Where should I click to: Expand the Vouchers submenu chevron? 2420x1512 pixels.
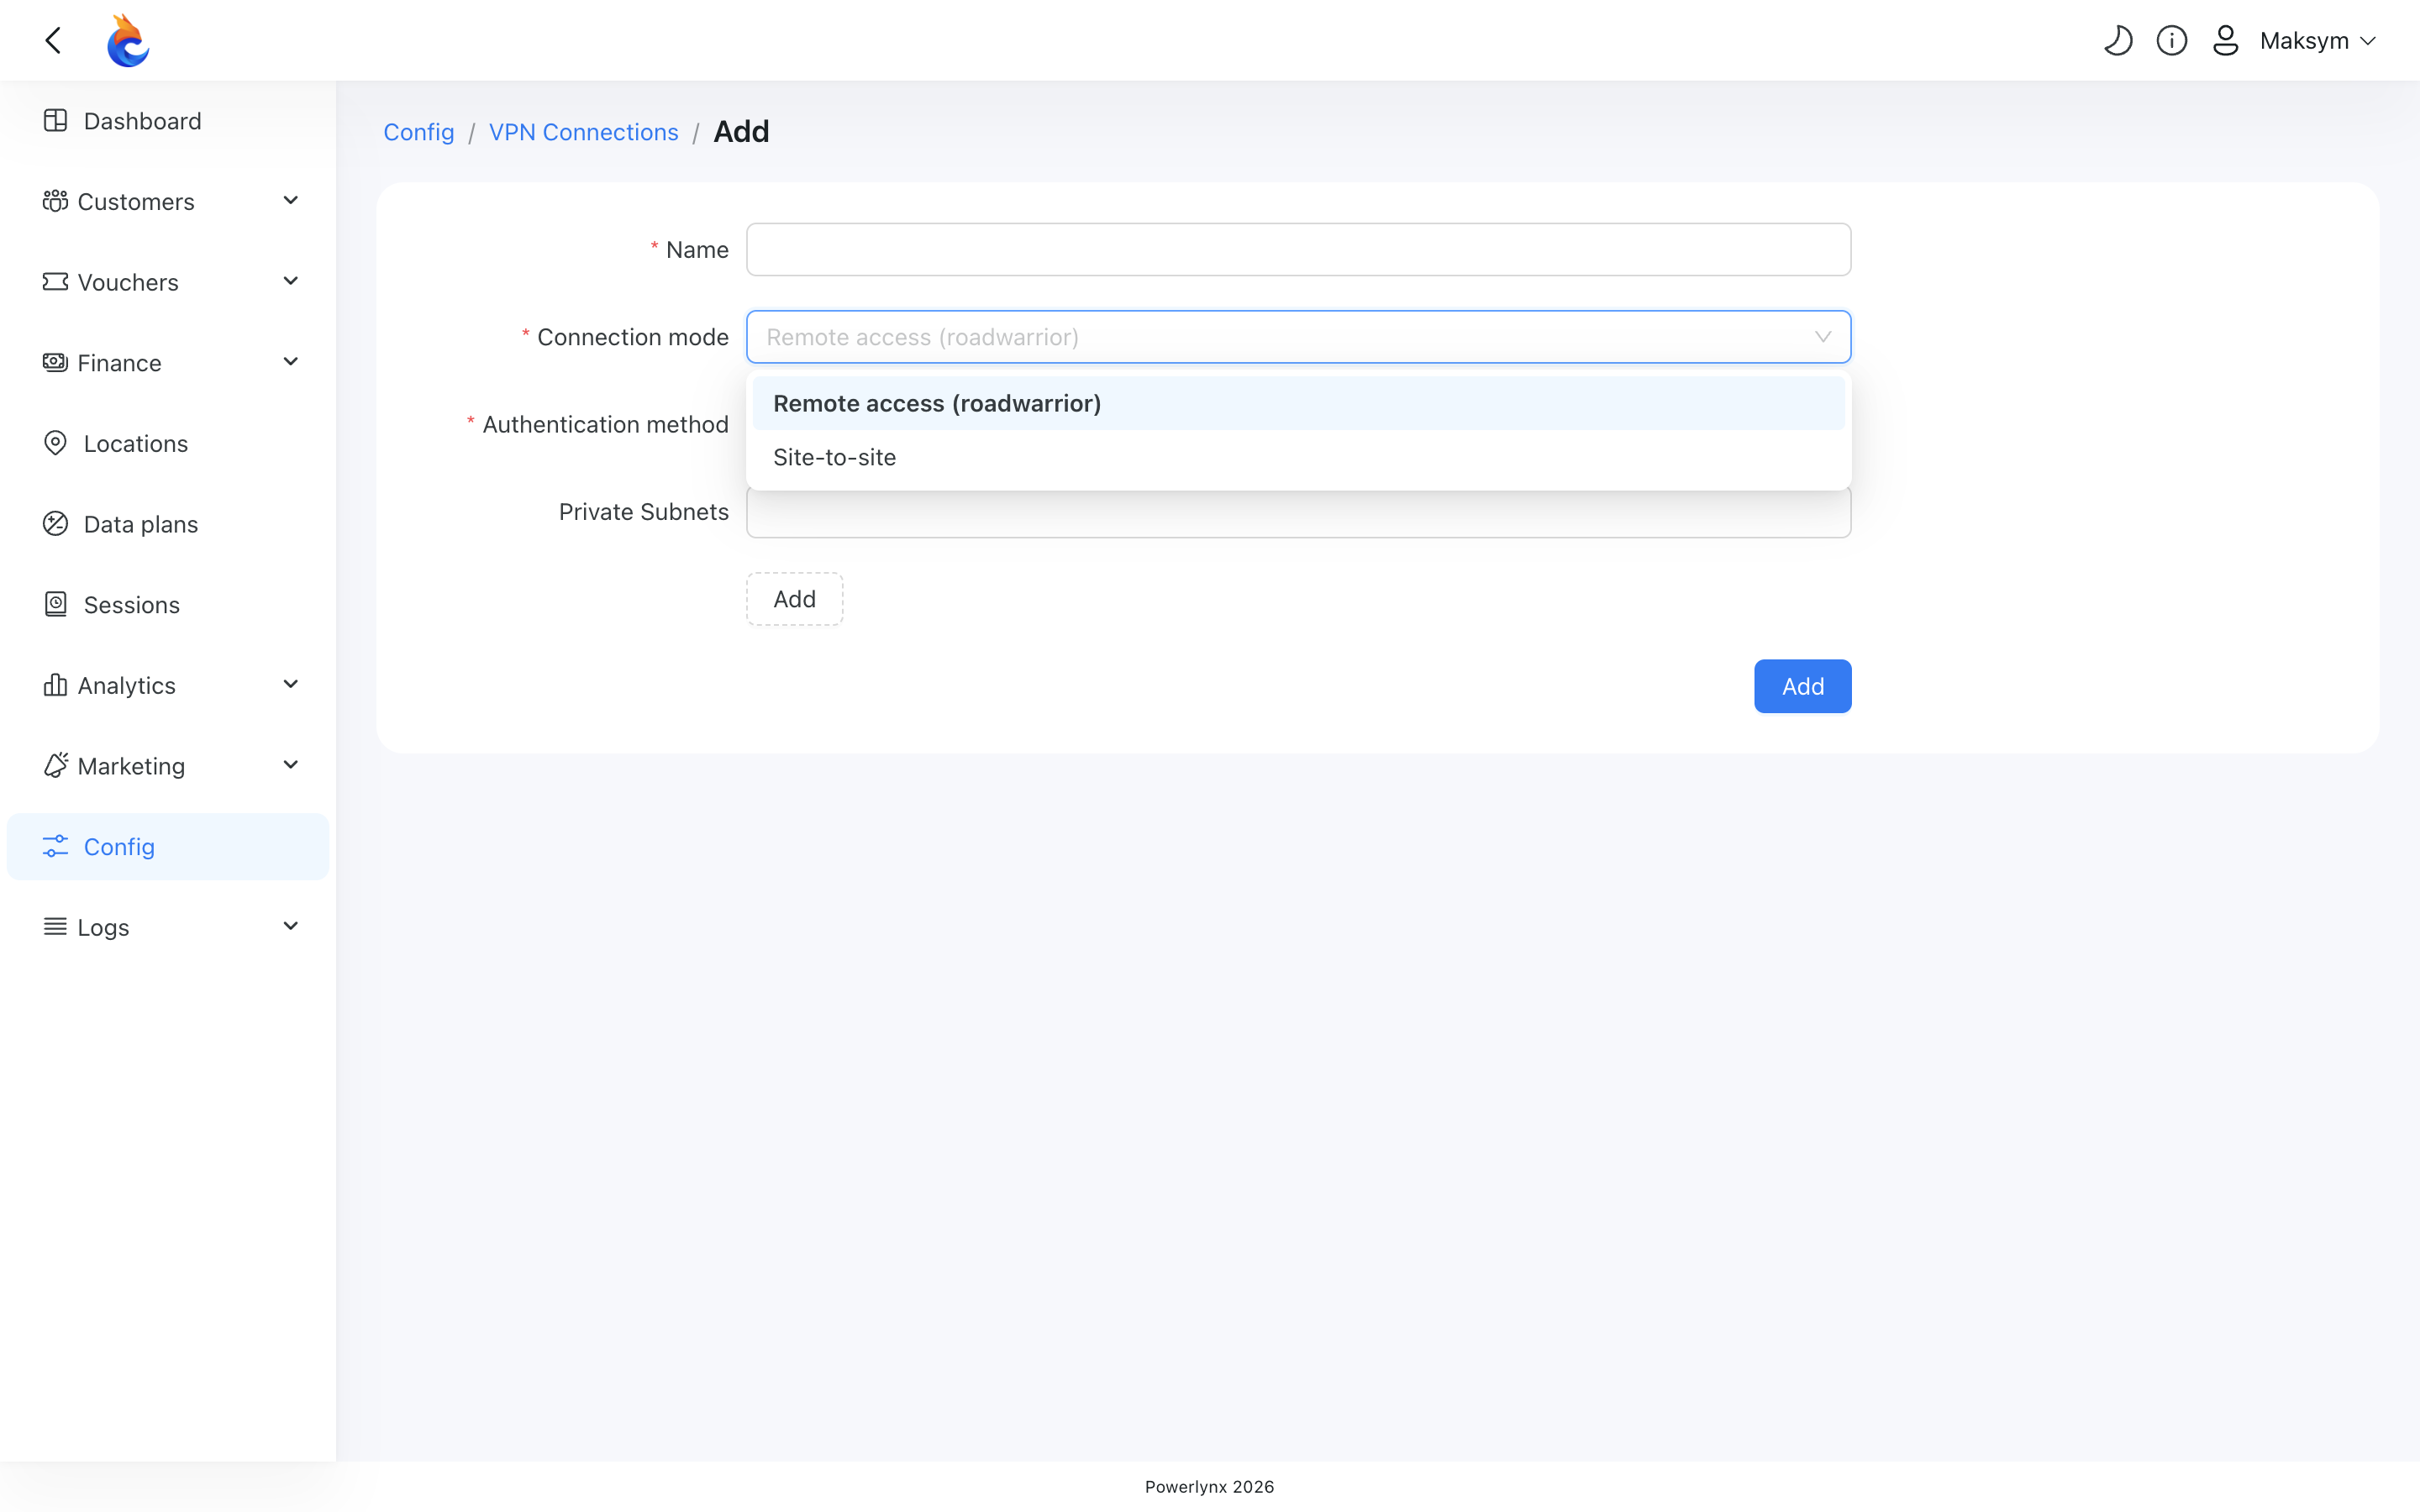pyautogui.click(x=291, y=281)
